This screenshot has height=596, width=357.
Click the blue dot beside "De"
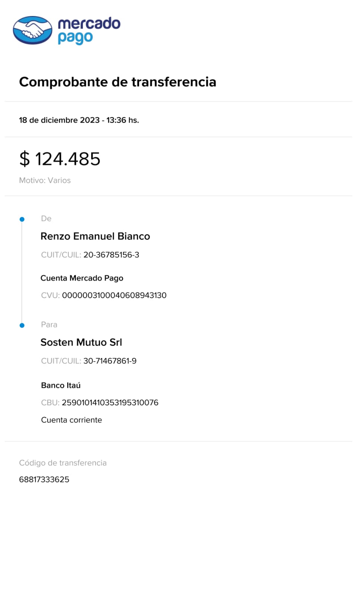[22, 219]
